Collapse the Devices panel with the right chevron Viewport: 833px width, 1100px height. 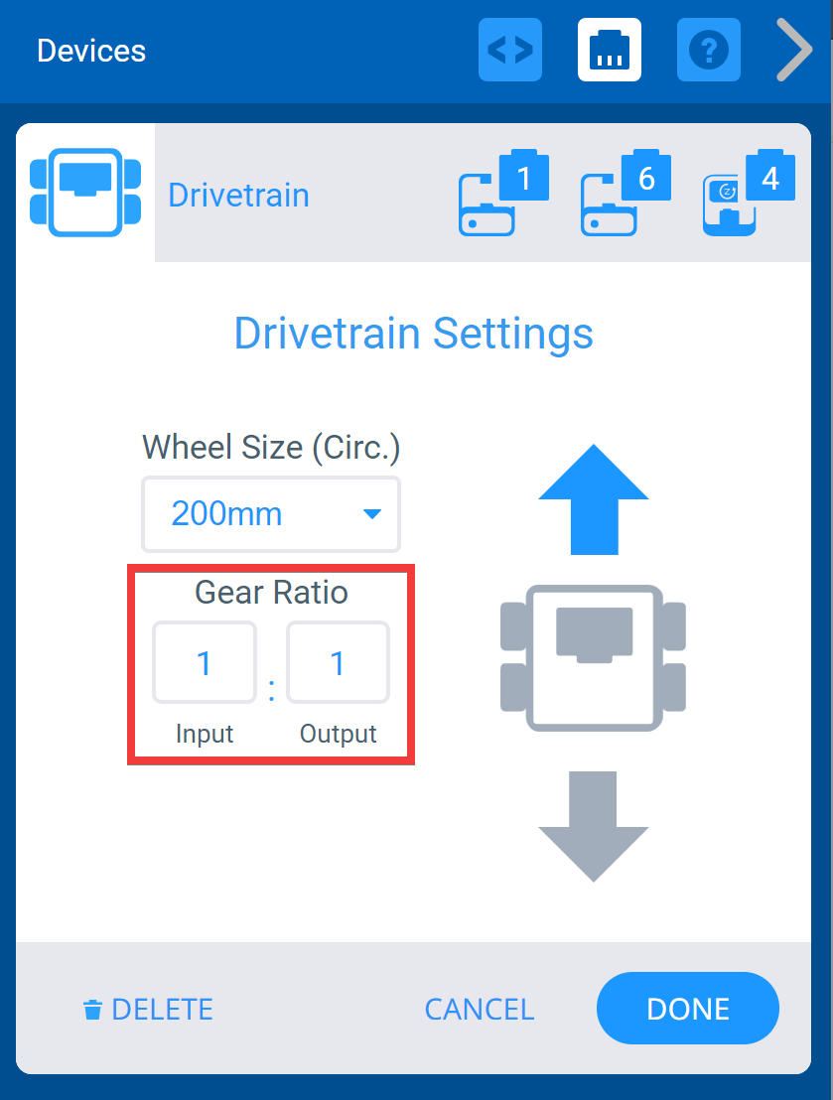(x=793, y=50)
